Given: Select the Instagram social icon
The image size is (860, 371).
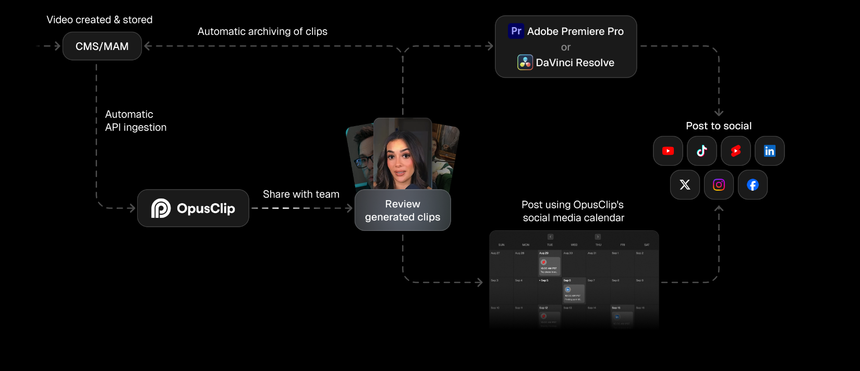Looking at the screenshot, I should 719,185.
